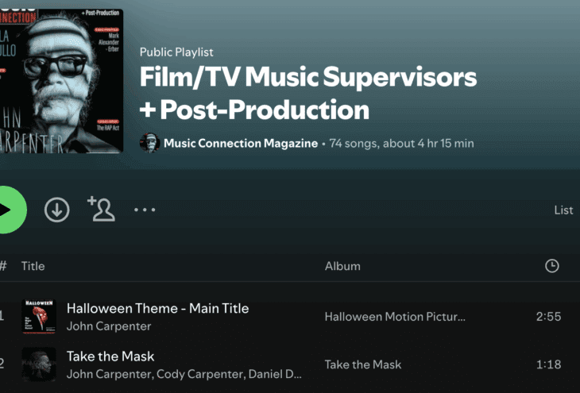580x393 pixels.
Task: Open the three-dot more options menu
Action: (x=145, y=210)
